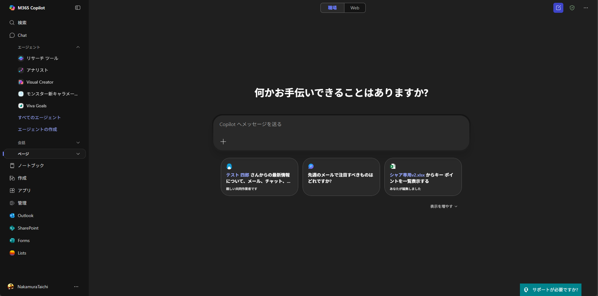The height and width of the screenshot is (296, 598).
Task: Expand the 会話 section chevron
Action: click(78, 143)
